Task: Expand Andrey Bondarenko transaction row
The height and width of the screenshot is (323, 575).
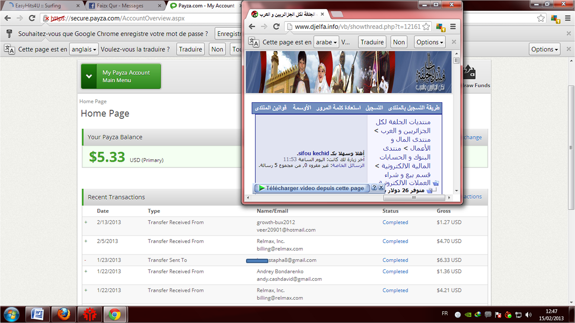Action: pyautogui.click(x=86, y=271)
